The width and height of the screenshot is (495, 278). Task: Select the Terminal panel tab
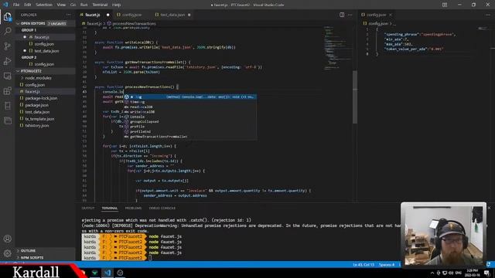[110, 208]
